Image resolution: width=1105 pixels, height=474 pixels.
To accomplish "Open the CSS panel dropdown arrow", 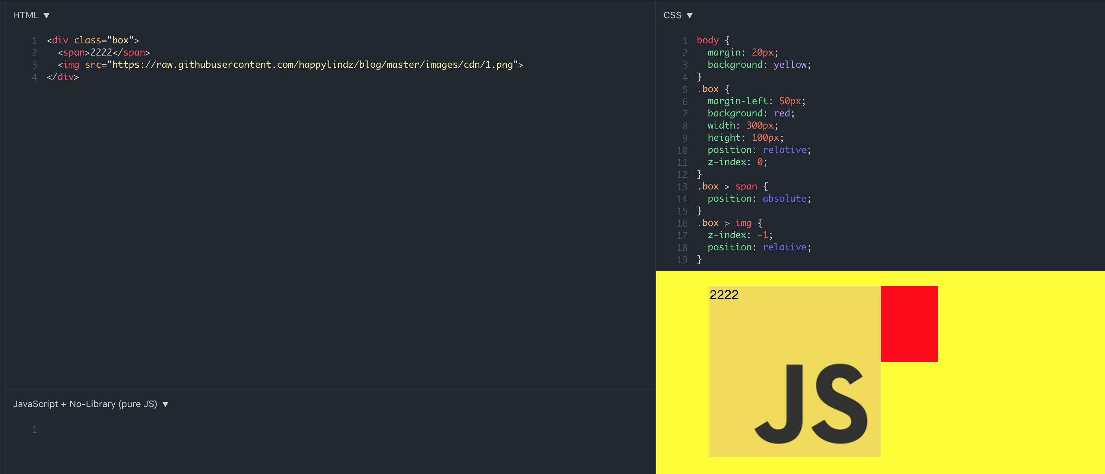I will (x=689, y=16).
